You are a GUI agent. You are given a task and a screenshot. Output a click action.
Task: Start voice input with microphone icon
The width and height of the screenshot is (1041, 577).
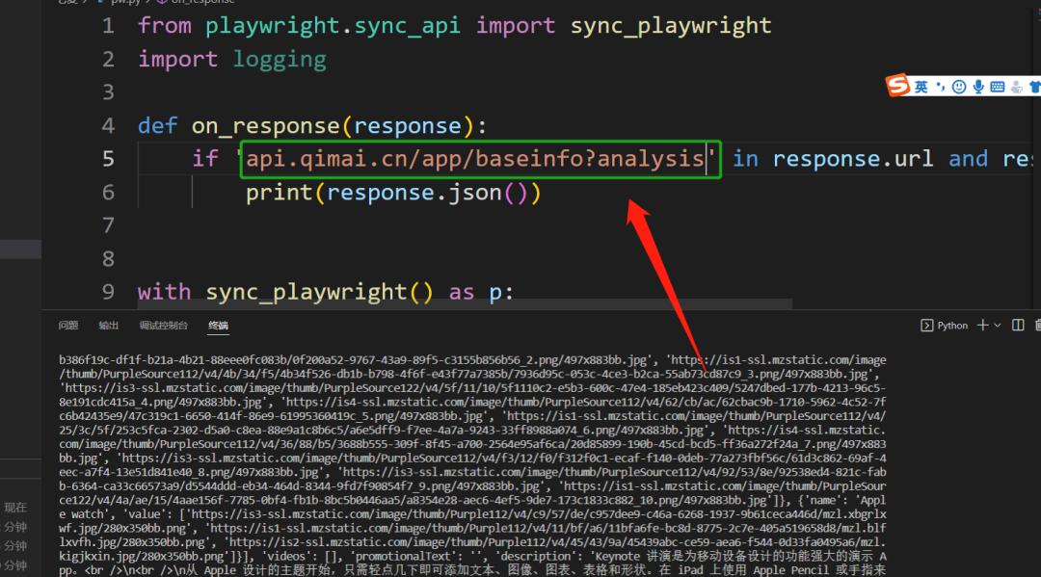(x=978, y=87)
